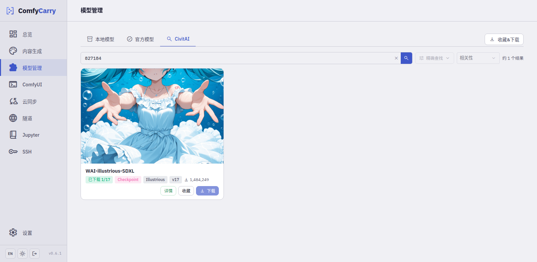Click the WAI-illustrious-SDXL preview image
The height and width of the screenshot is (262, 537).
[x=152, y=116]
